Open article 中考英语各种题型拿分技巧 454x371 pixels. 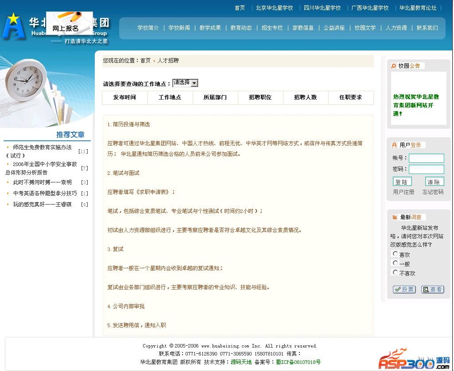(45, 193)
